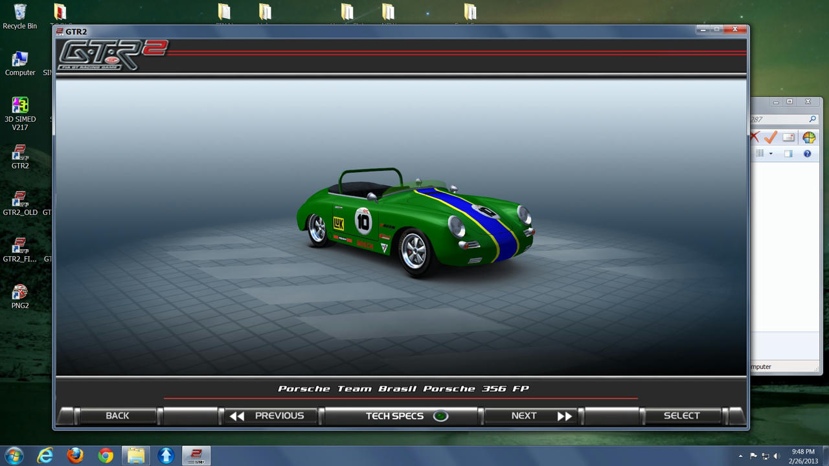
Task: Open the GTR2 desktop shortcut
Action: pos(20,157)
